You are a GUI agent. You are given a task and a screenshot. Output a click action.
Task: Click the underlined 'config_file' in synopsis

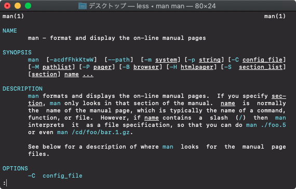[x=262, y=60]
